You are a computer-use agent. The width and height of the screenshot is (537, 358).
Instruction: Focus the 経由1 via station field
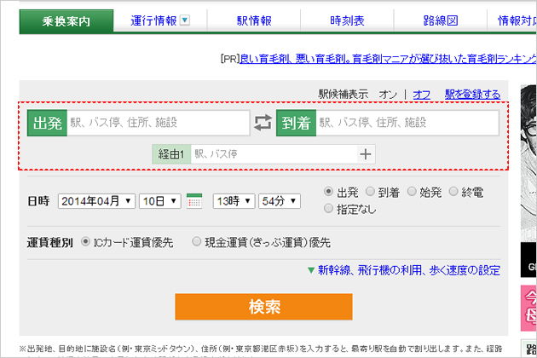coord(274,154)
